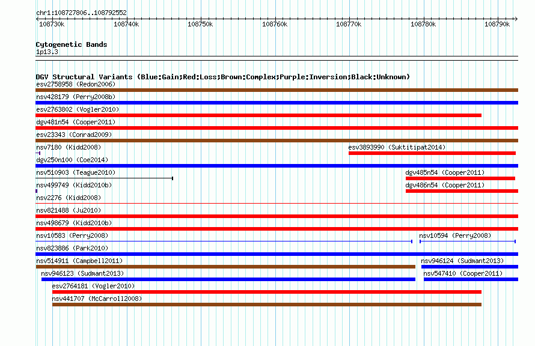This screenshot has width=535, height=346.
Task: Click the red esv2764181 loss bar
Action: tap(267, 292)
